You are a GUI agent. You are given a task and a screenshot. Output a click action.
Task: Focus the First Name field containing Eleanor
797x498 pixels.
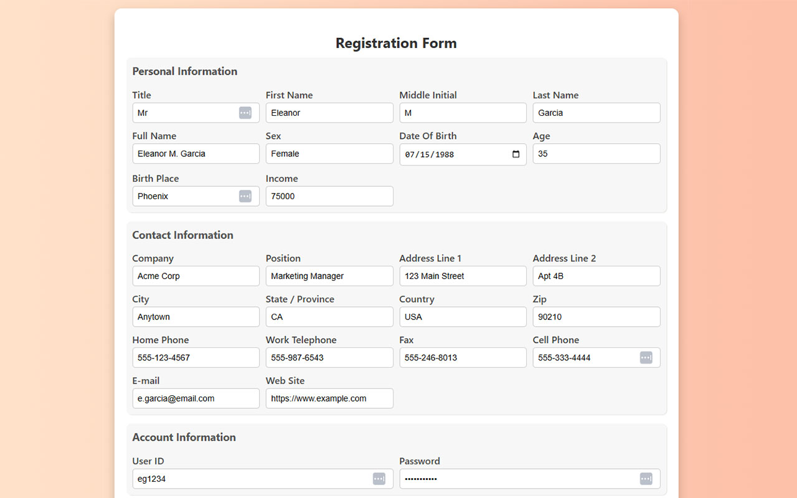(x=329, y=113)
